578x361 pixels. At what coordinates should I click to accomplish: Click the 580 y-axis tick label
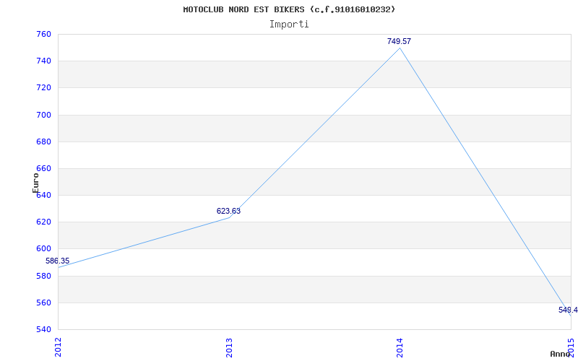point(43,276)
